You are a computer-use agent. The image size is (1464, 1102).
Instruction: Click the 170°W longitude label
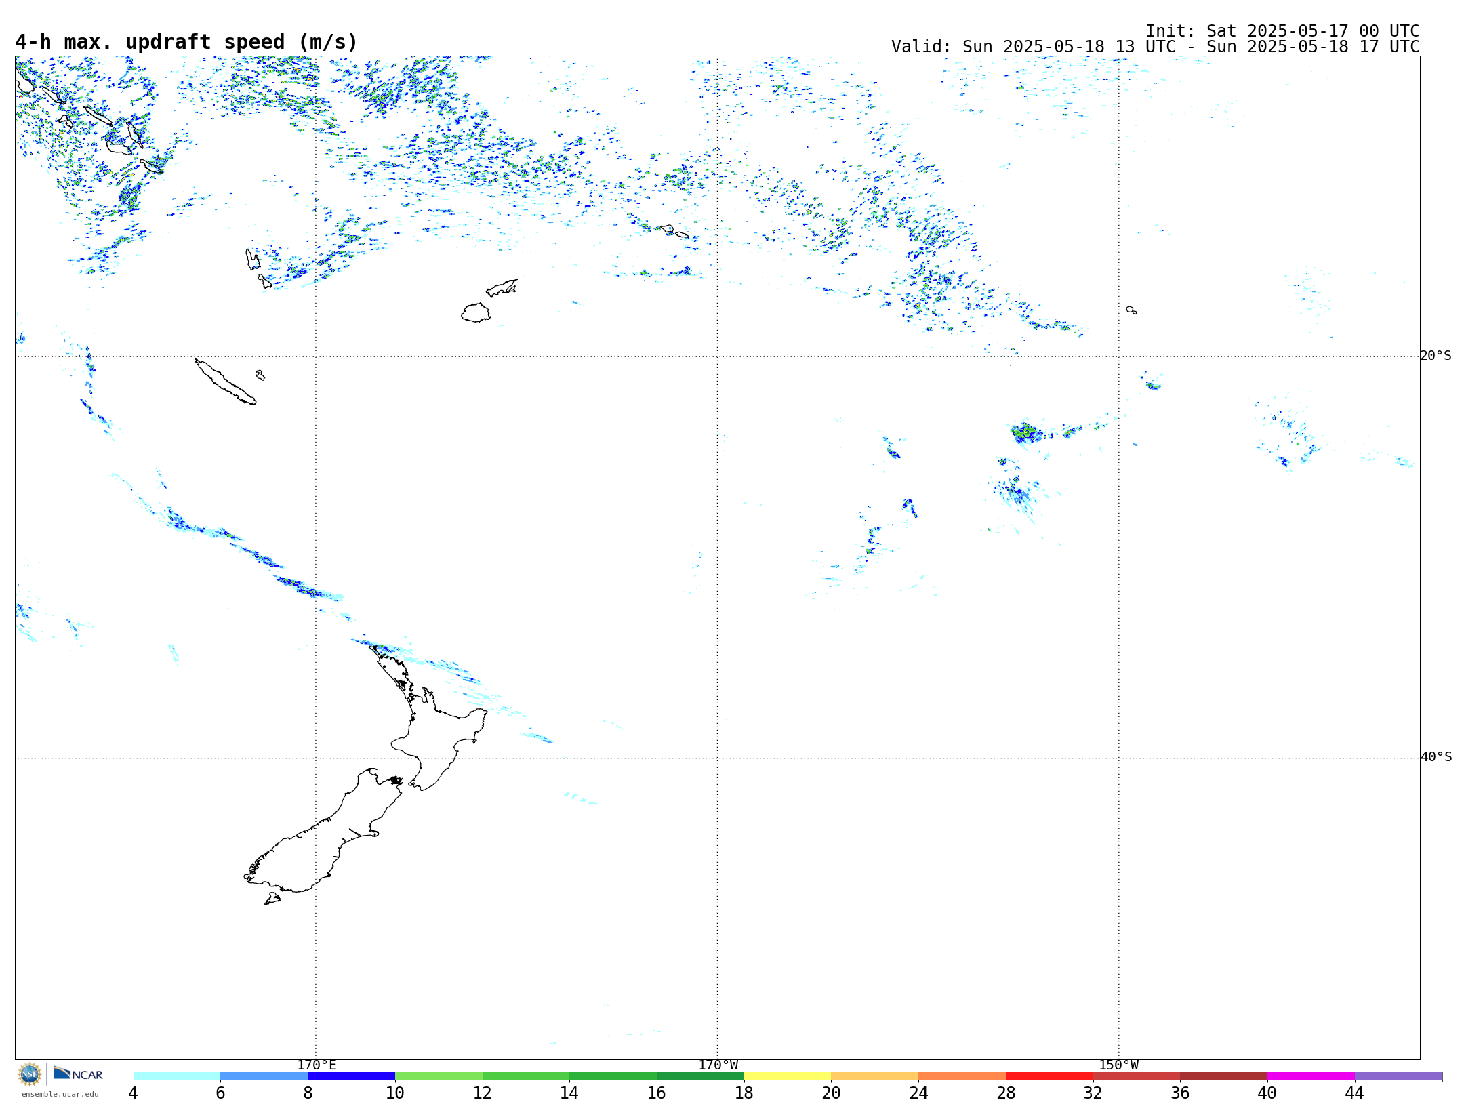(x=718, y=1065)
